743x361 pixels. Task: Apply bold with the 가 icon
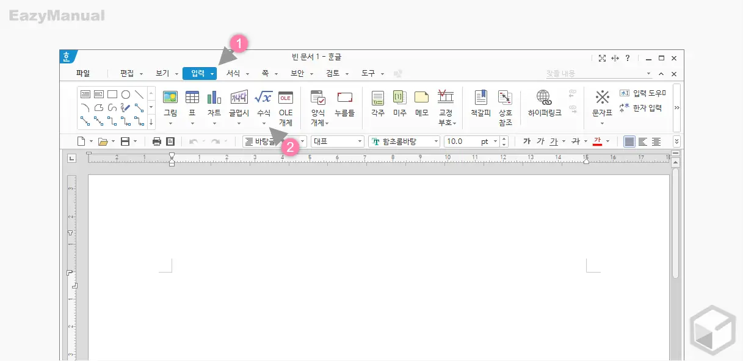click(x=526, y=141)
